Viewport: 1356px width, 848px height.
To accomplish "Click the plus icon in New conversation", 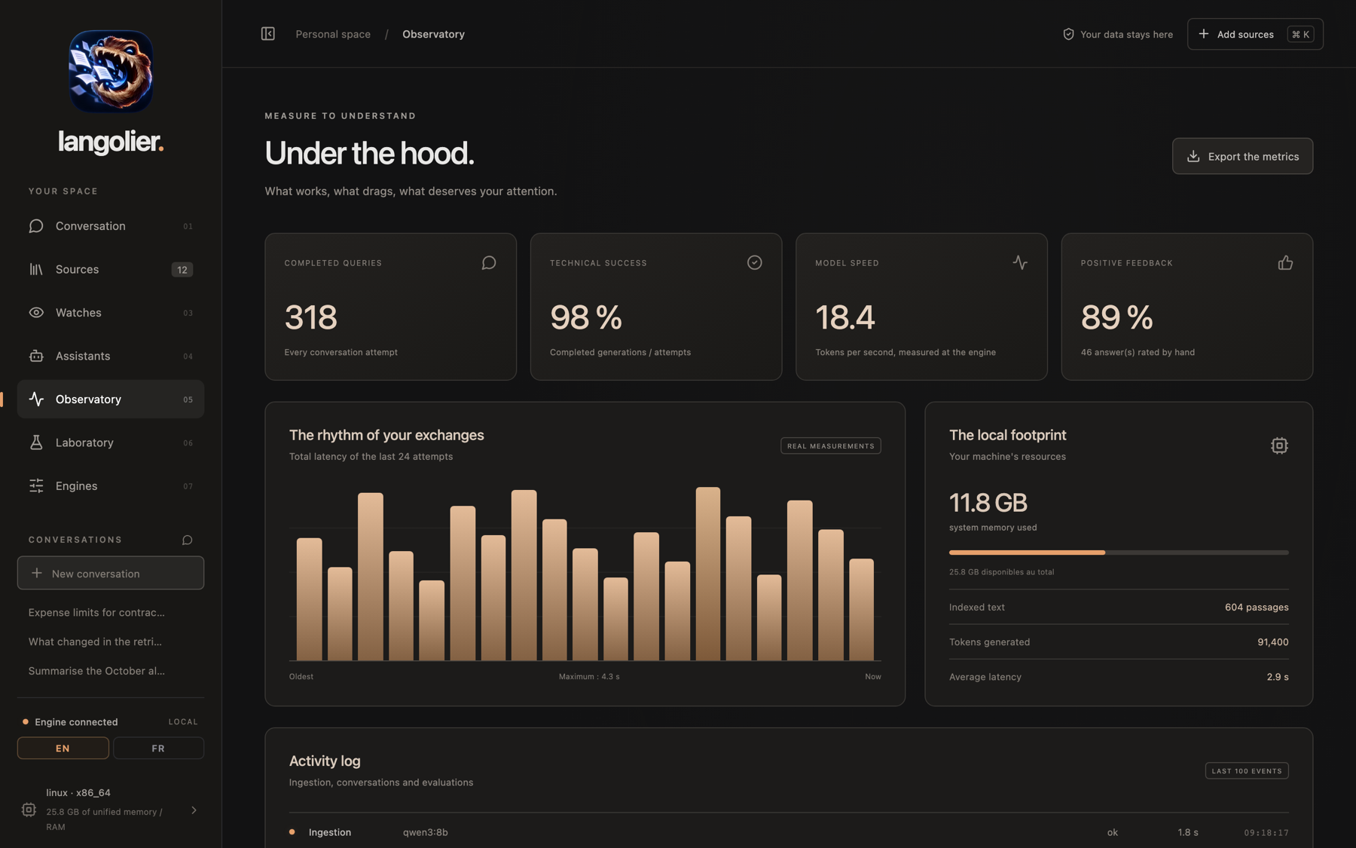I will 36,574.
